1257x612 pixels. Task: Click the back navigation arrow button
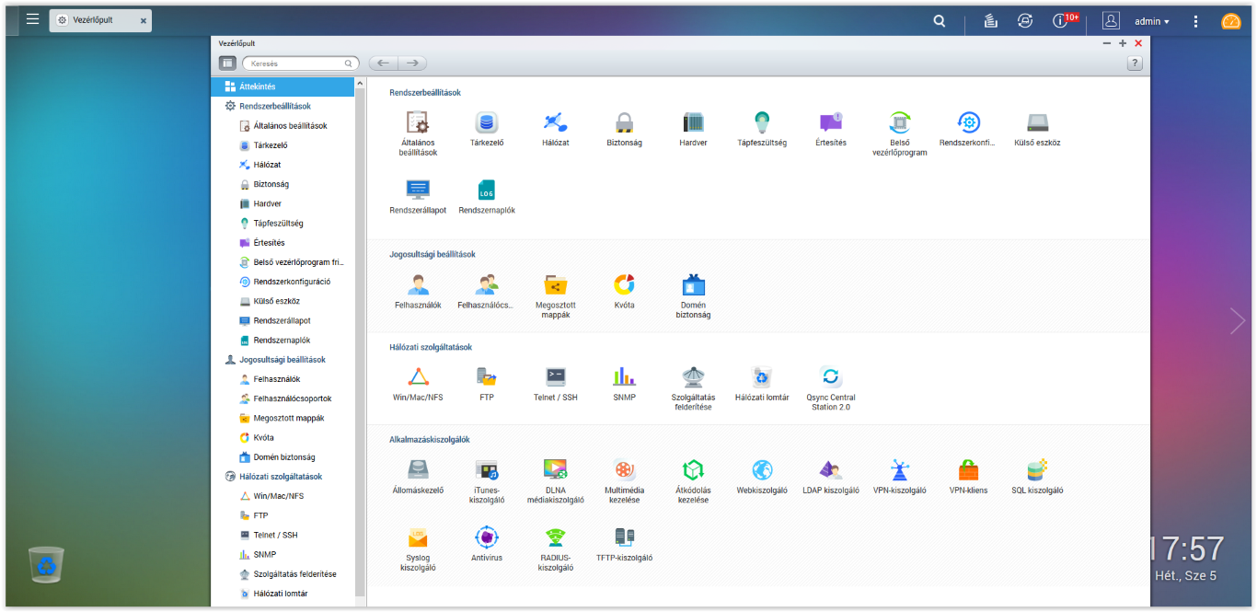[x=384, y=64]
